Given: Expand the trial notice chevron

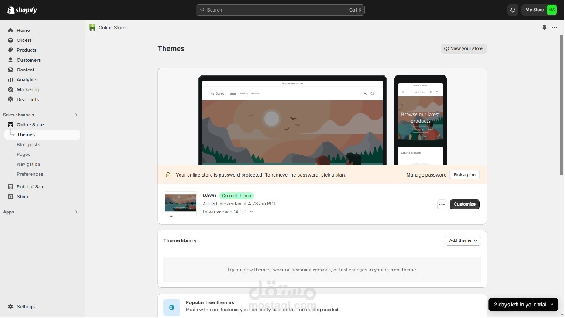Looking at the screenshot, I should point(552,305).
